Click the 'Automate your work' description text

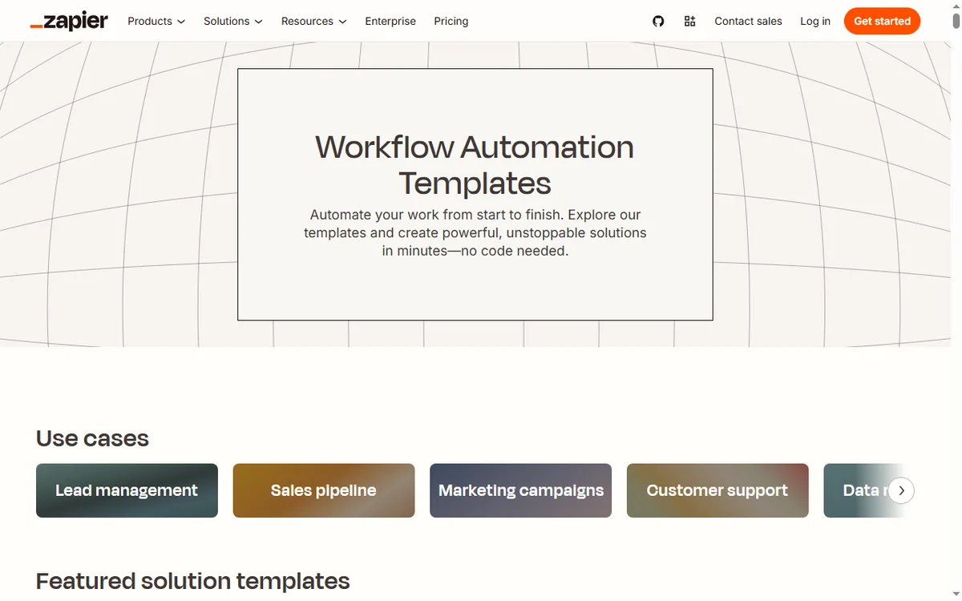[x=475, y=232]
